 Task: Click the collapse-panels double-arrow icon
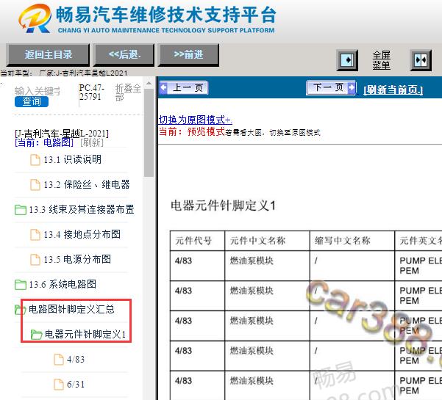coord(421,60)
